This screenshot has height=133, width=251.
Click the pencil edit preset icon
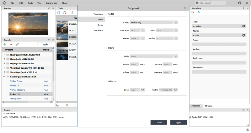17,44
